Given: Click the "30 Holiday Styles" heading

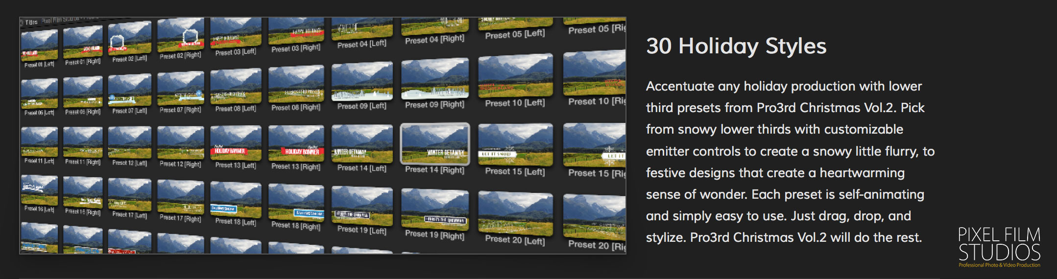Looking at the screenshot, I should point(736,46).
